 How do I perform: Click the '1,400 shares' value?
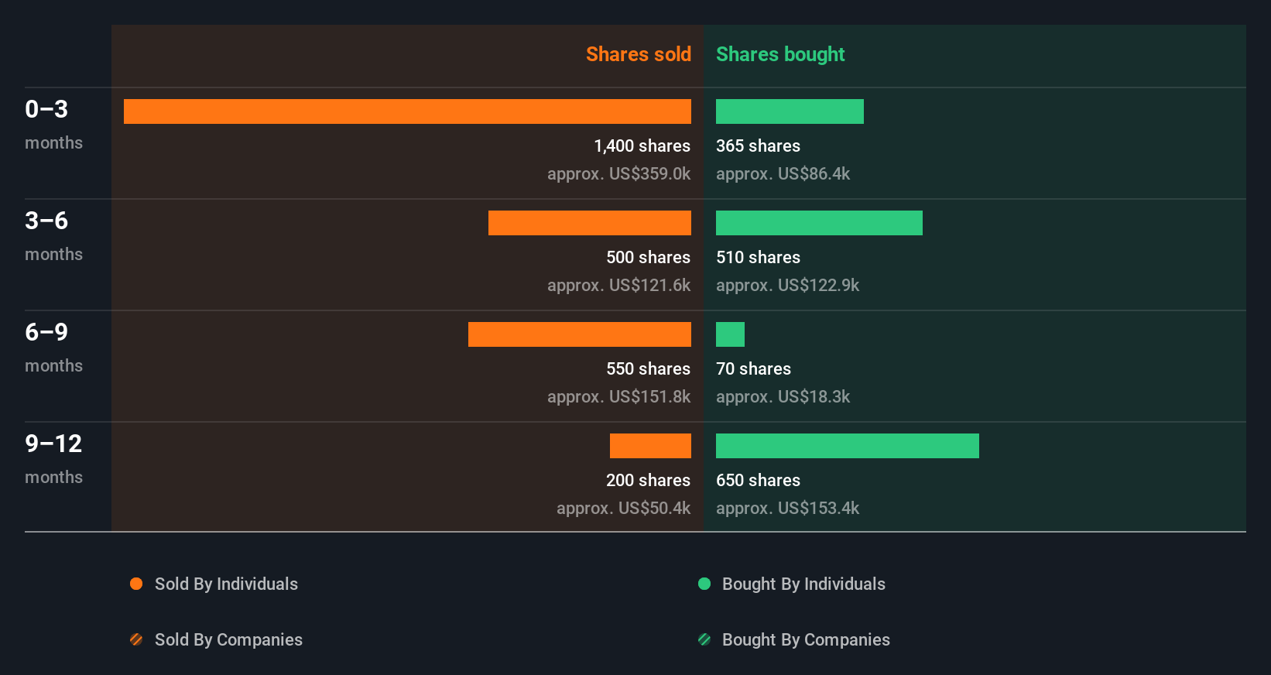point(642,146)
